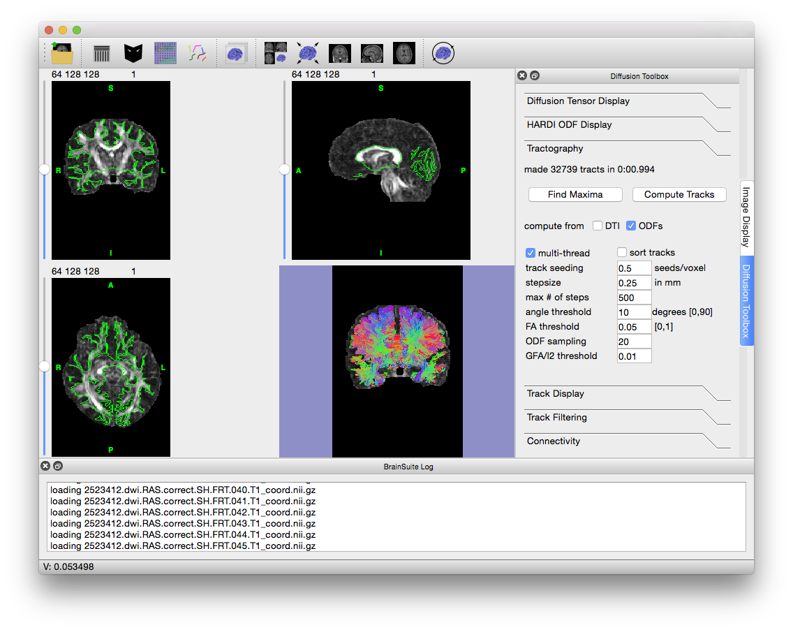Expand the Track Filtering section
This screenshot has height=630, width=793.
click(x=556, y=418)
